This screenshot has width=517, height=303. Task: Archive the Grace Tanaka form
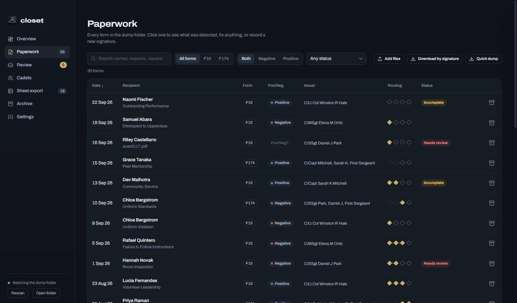pos(492,163)
